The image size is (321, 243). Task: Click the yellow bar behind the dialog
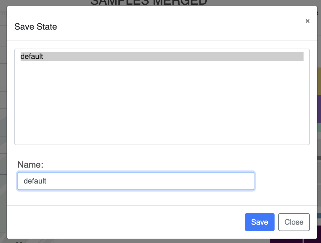coord(319,81)
